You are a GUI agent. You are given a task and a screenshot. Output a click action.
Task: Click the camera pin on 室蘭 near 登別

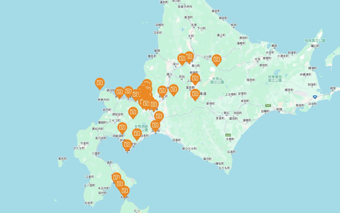pyautogui.click(x=127, y=144)
